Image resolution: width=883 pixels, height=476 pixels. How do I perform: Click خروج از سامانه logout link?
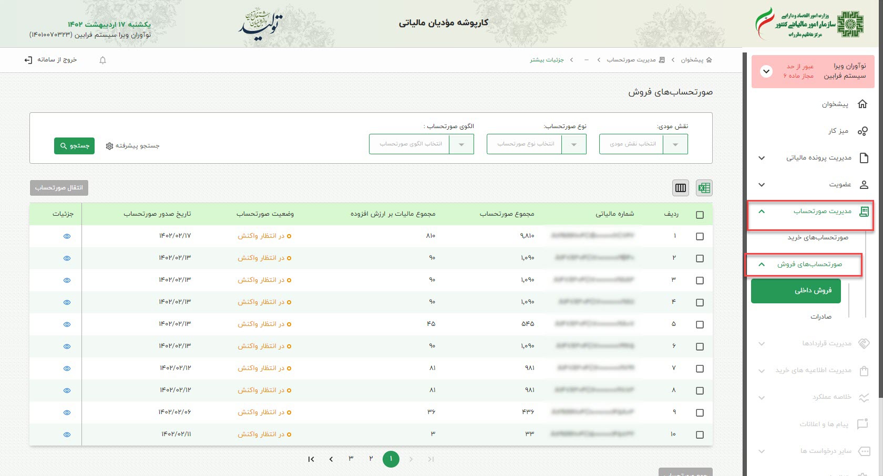tap(51, 60)
